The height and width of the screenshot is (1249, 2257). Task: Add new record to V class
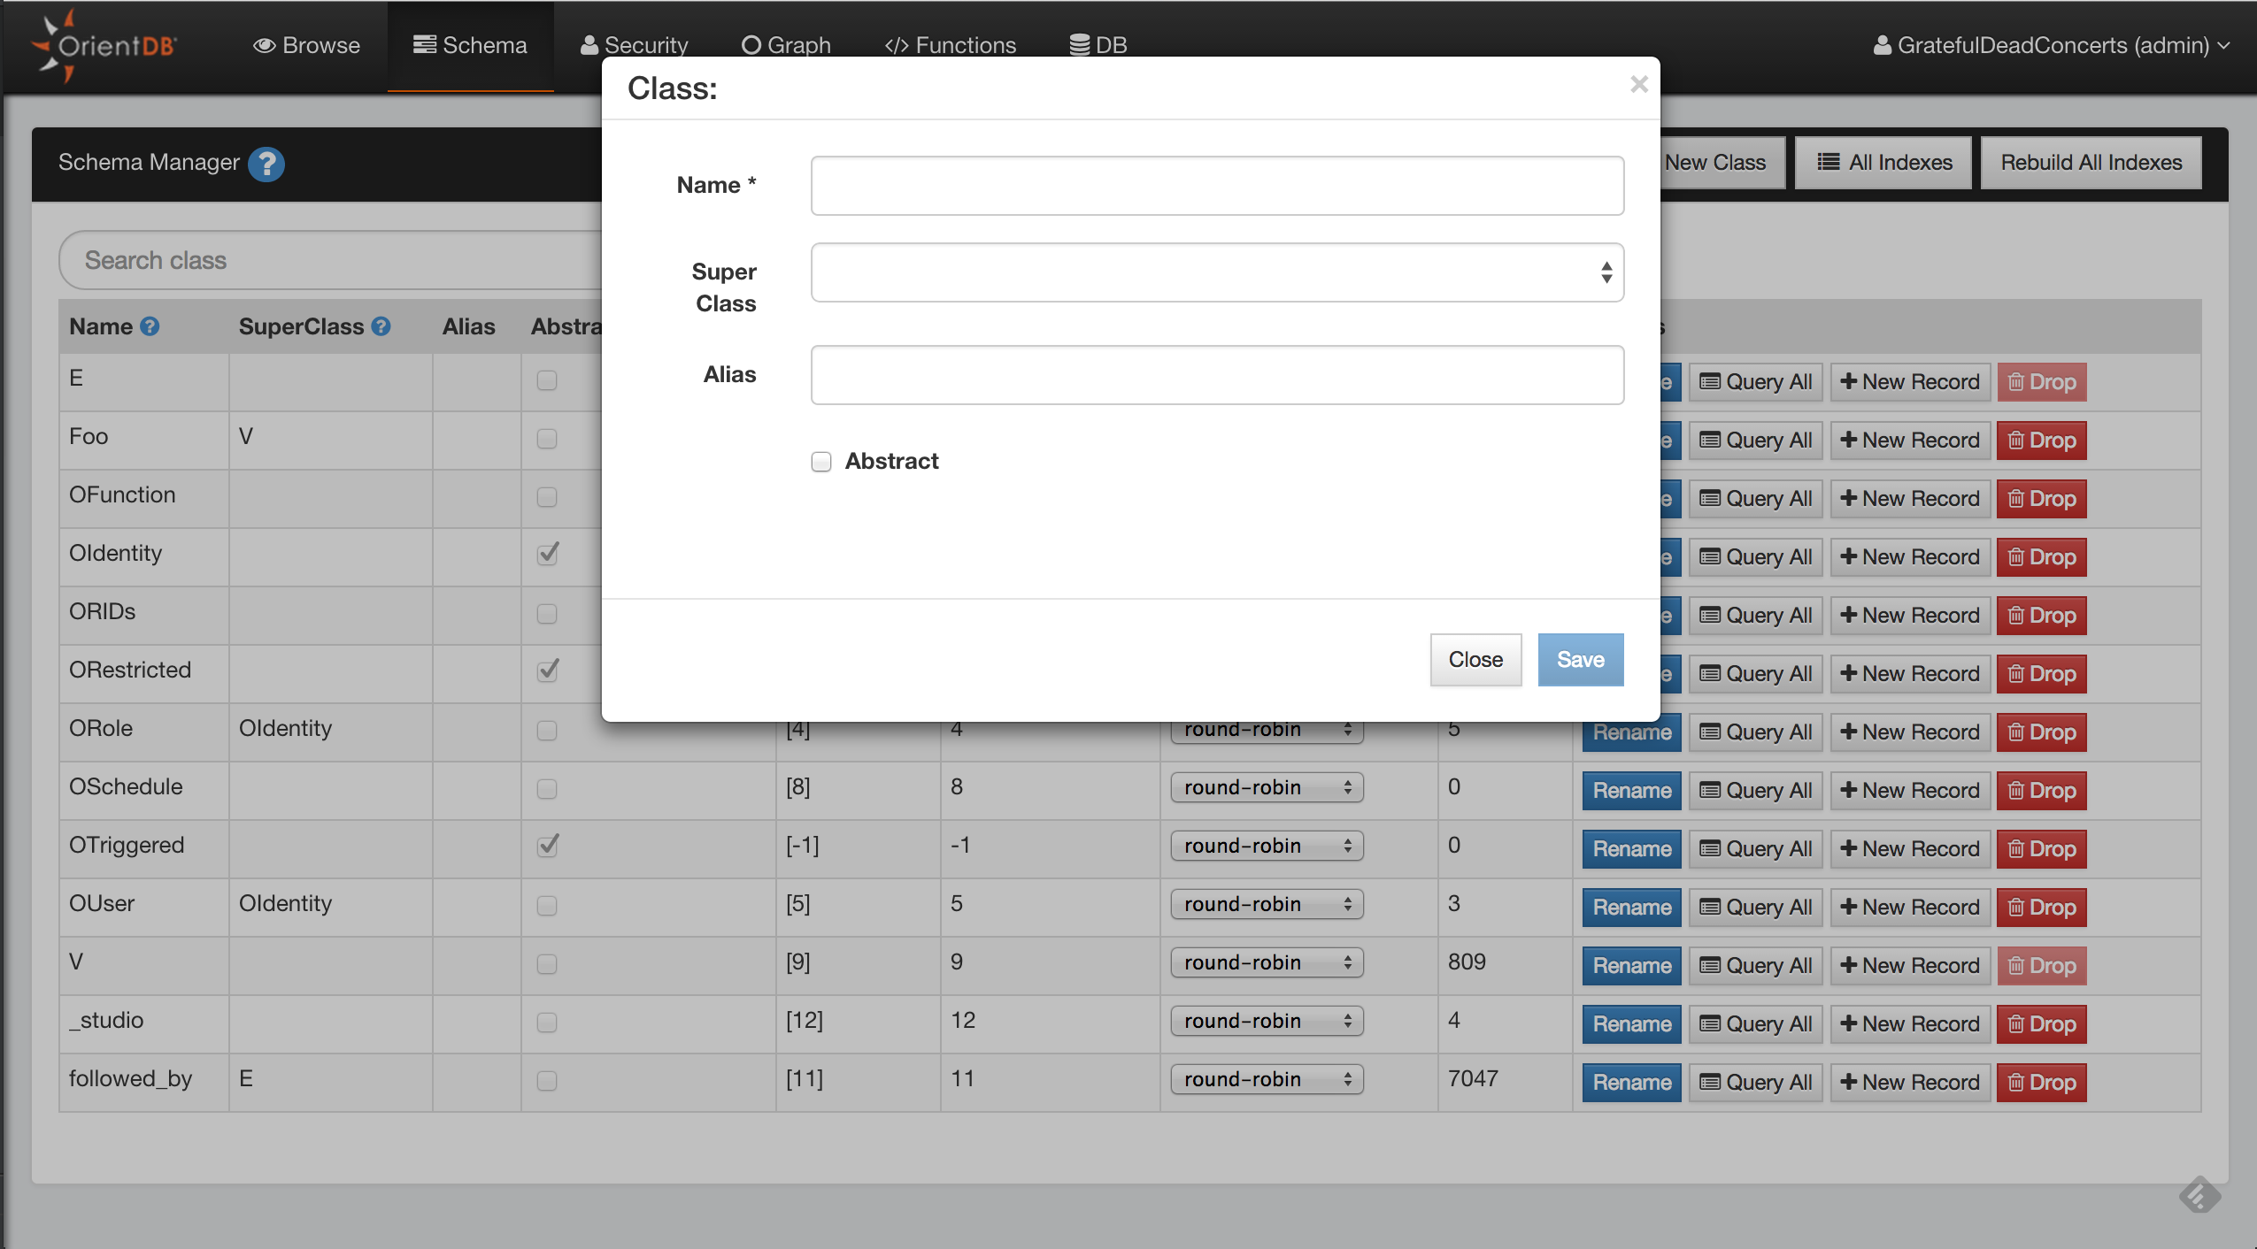click(1910, 965)
